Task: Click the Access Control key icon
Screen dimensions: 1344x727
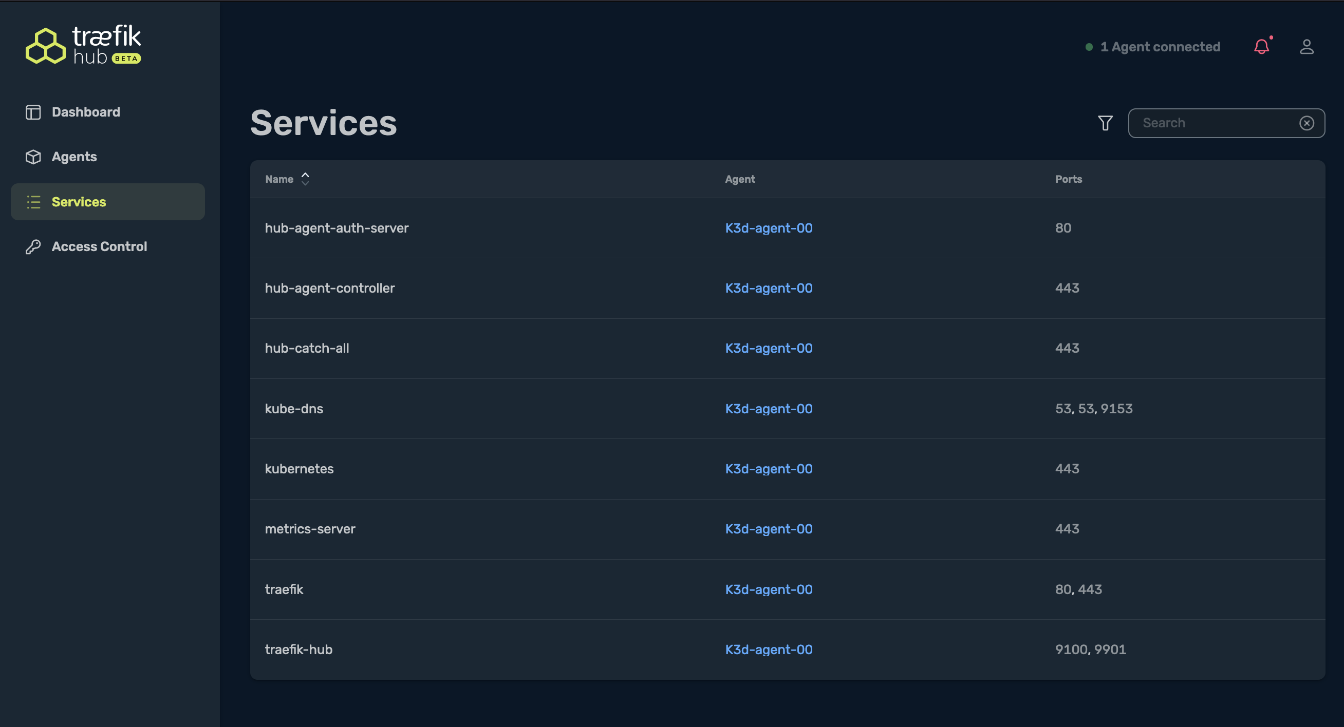Action: [x=33, y=246]
